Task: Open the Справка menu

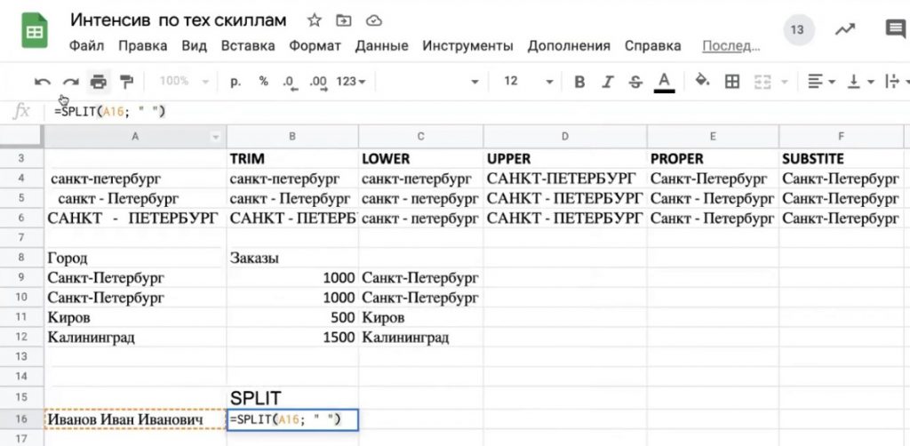Action: click(653, 46)
